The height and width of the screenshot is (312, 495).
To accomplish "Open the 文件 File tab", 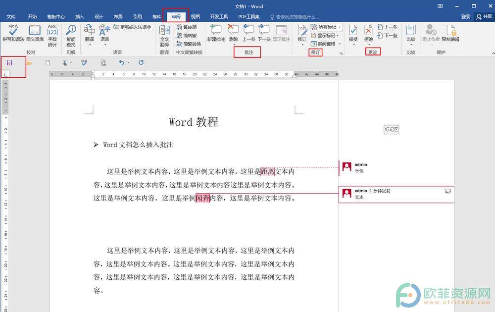I will click(x=11, y=16).
